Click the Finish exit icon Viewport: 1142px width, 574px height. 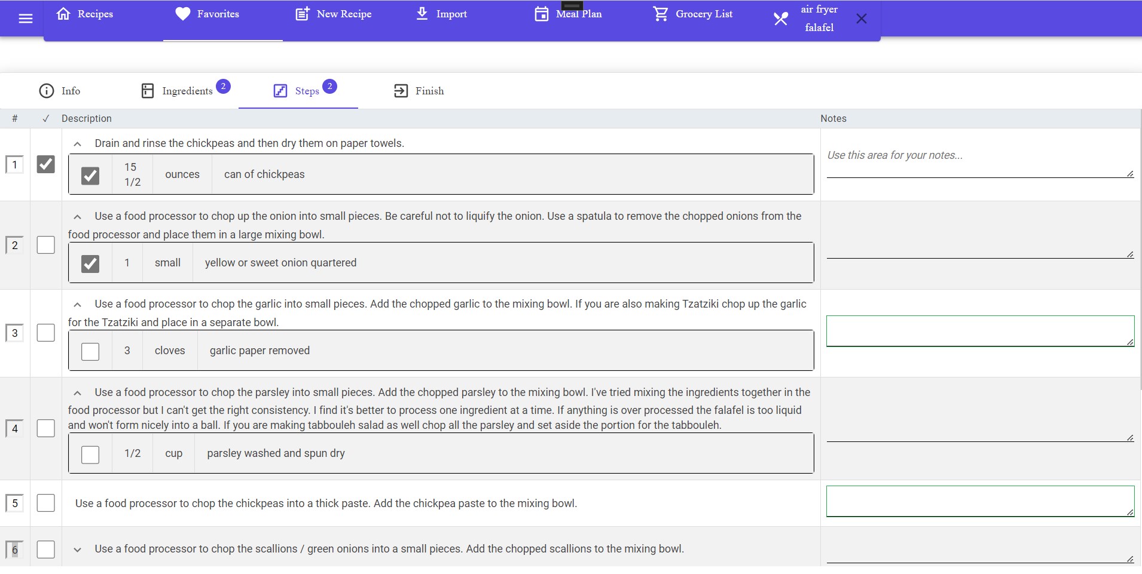click(x=401, y=91)
